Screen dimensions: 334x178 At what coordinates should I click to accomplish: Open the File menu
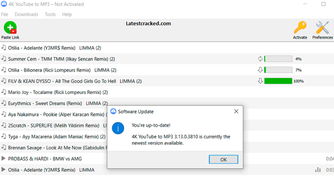tap(4, 14)
